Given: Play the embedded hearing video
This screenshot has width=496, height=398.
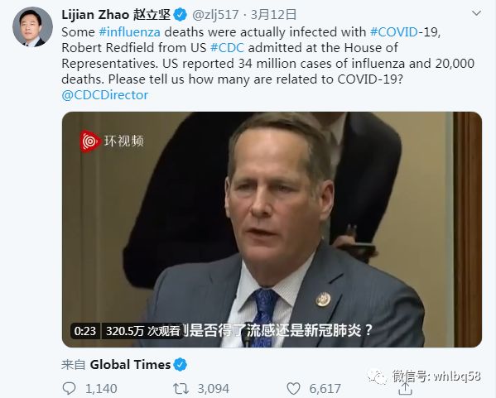Looking at the screenshot, I should [x=272, y=229].
